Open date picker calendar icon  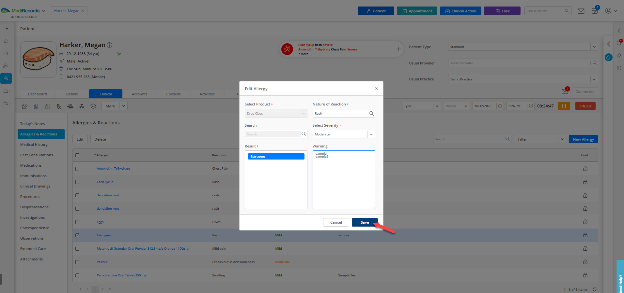click(500, 106)
